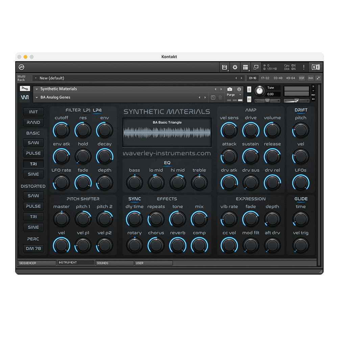Toggle the SYNC delay option

[x=135, y=199]
